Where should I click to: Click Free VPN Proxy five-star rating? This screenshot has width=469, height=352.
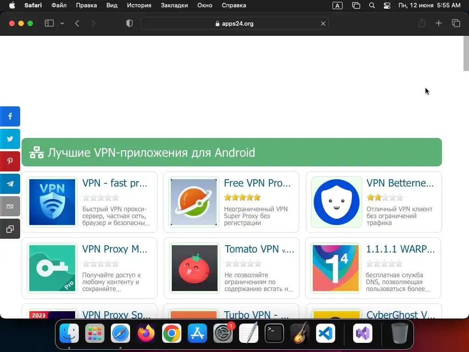(242, 198)
